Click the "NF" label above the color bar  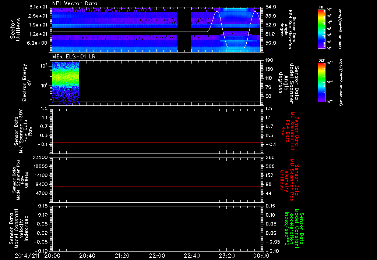click(322, 7)
